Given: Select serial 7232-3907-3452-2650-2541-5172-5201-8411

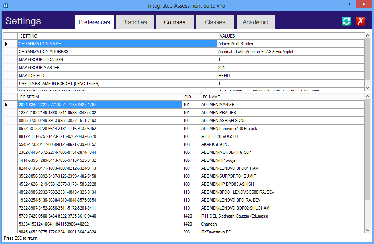Looking at the screenshot, I should pos(100,208).
